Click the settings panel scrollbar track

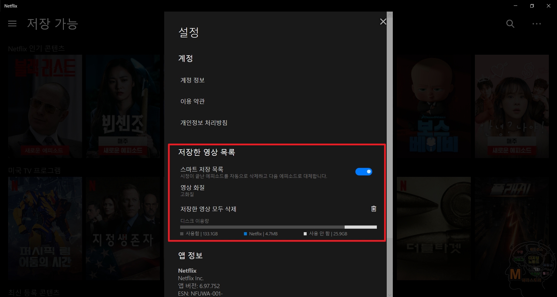click(390, 266)
